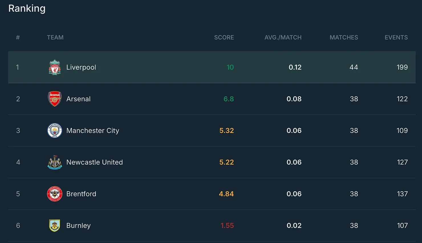Sort by the EVENTS column header
The image size is (422, 243).
(396, 37)
